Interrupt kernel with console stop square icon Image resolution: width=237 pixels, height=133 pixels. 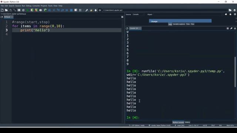[x=228, y=28]
